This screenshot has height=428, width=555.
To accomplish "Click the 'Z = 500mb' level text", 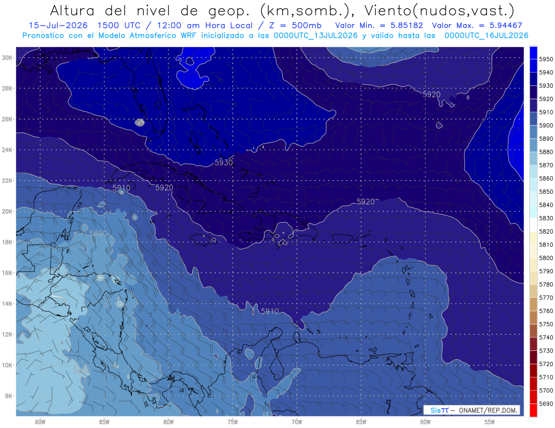I will pyautogui.click(x=293, y=25).
